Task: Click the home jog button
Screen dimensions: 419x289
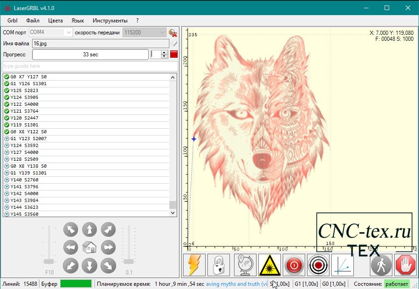Action: [x=89, y=247]
